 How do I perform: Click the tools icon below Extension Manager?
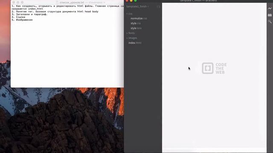270,22
